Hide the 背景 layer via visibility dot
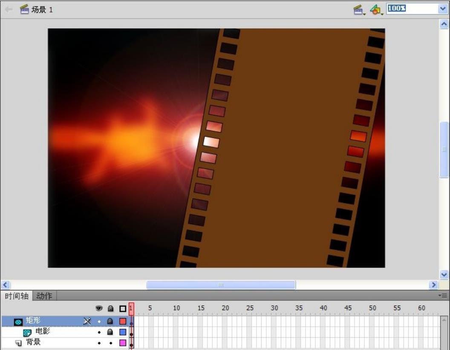 (99, 343)
